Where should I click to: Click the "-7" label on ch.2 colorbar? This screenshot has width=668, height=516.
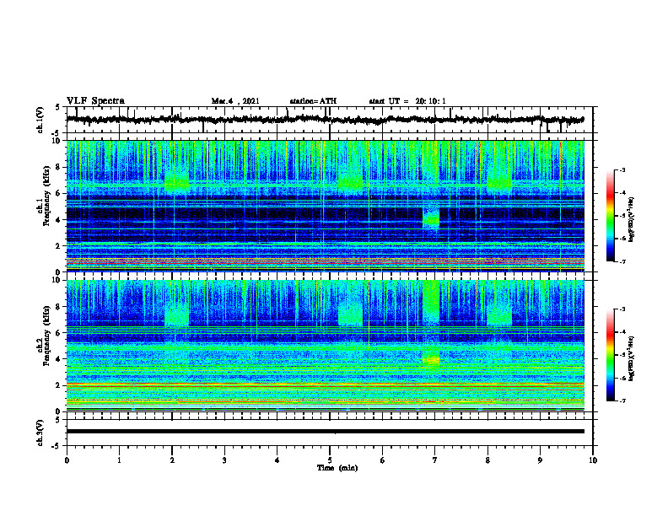click(622, 400)
